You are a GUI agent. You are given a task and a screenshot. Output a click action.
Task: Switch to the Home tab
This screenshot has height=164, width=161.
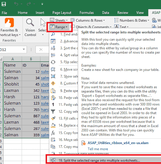[23, 13]
